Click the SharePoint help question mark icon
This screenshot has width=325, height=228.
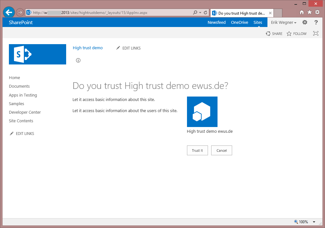[316, 23]
